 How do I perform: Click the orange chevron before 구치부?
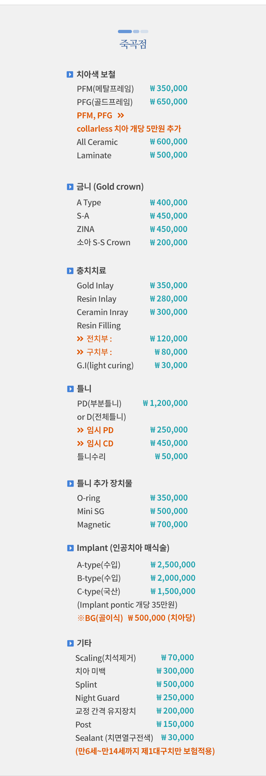pos(80,352)
